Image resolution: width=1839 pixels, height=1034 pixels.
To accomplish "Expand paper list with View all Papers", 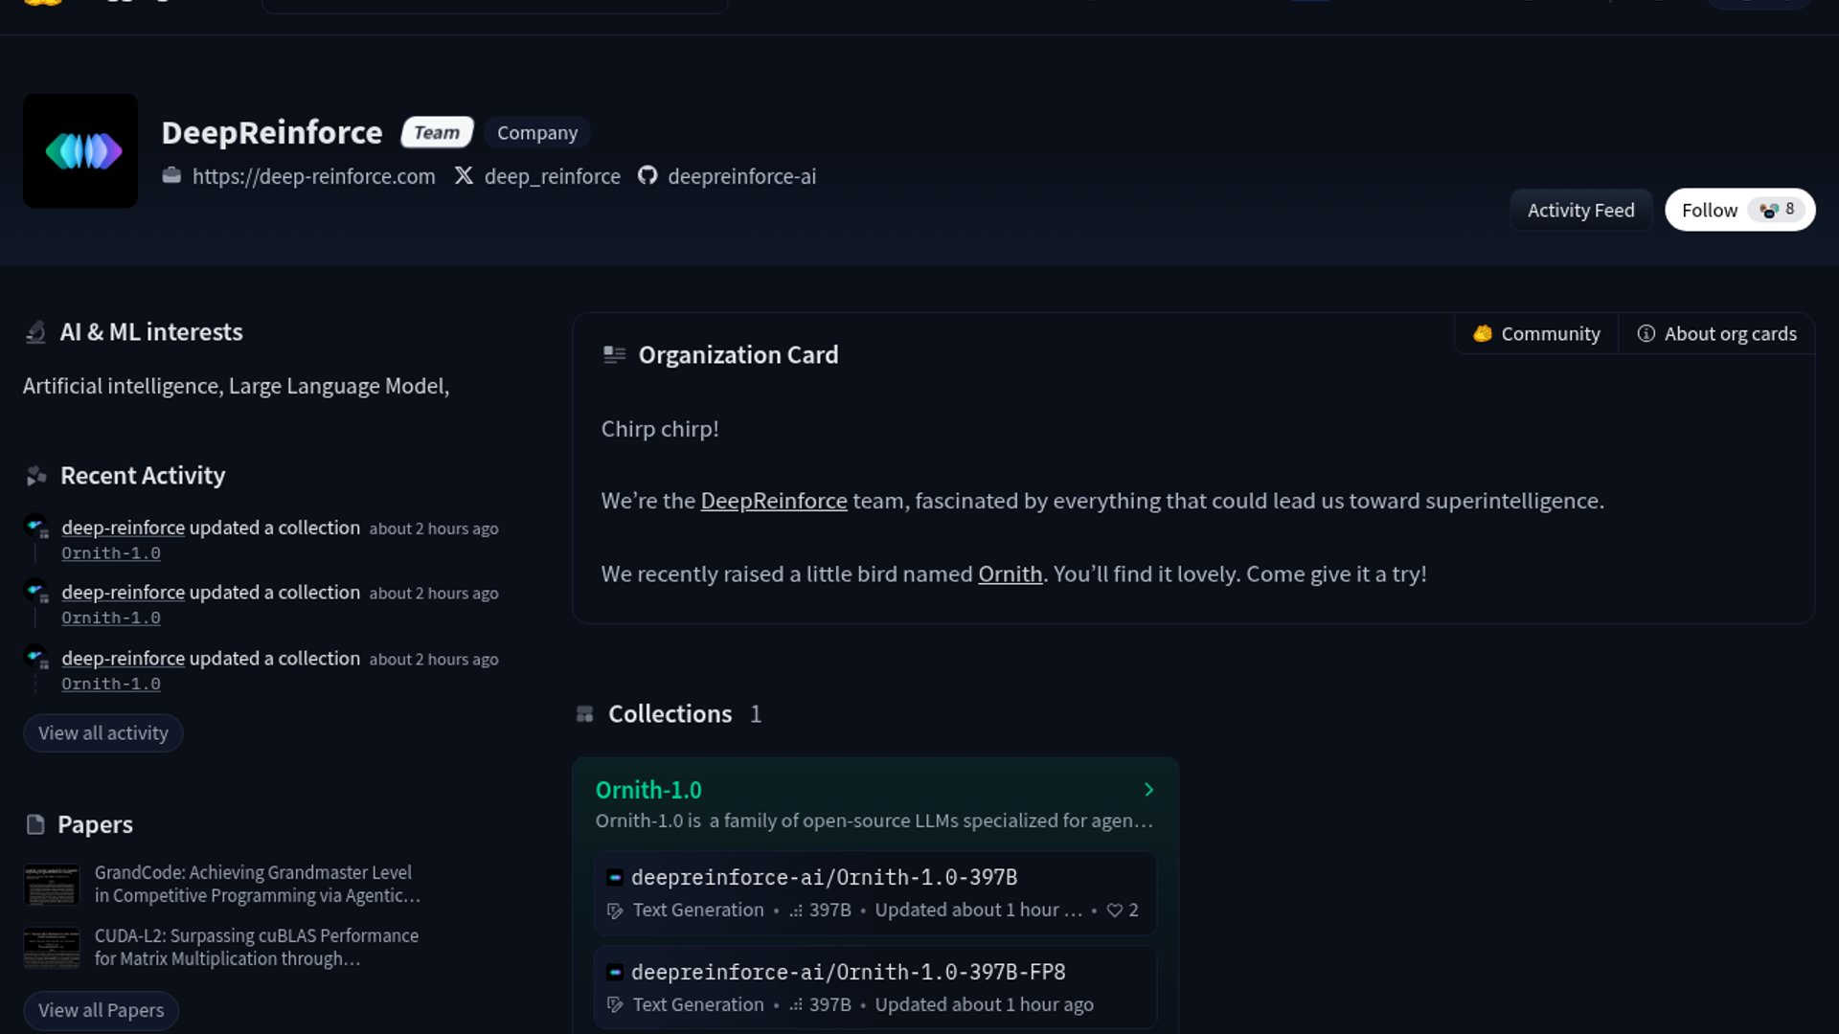I will [x=101, y=1010].
